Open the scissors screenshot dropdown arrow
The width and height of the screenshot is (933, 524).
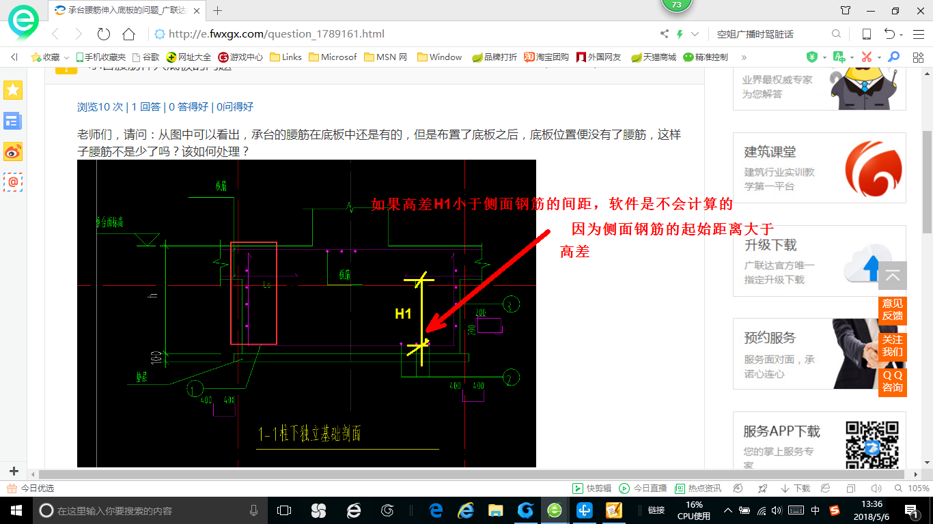(x=879, y=57)
